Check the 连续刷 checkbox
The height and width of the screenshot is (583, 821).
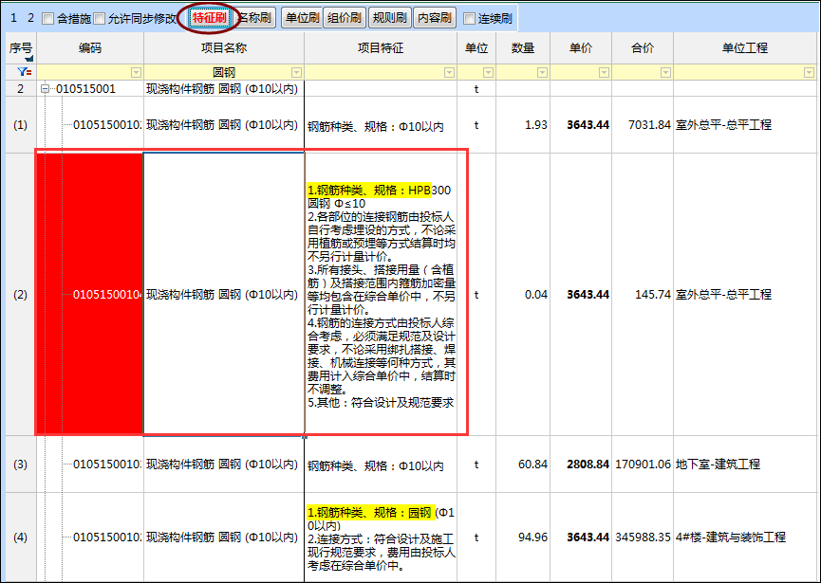click(x=469, y=19)
